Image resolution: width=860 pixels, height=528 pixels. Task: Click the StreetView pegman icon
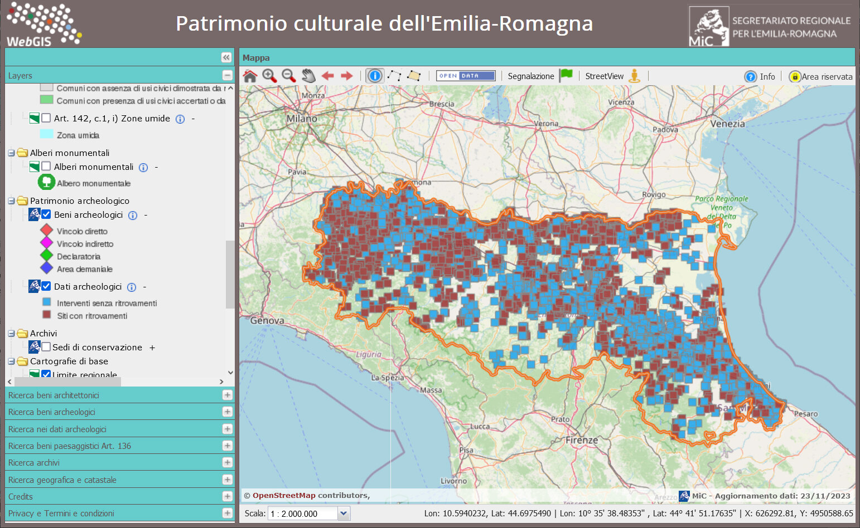(x=634, y=76)
